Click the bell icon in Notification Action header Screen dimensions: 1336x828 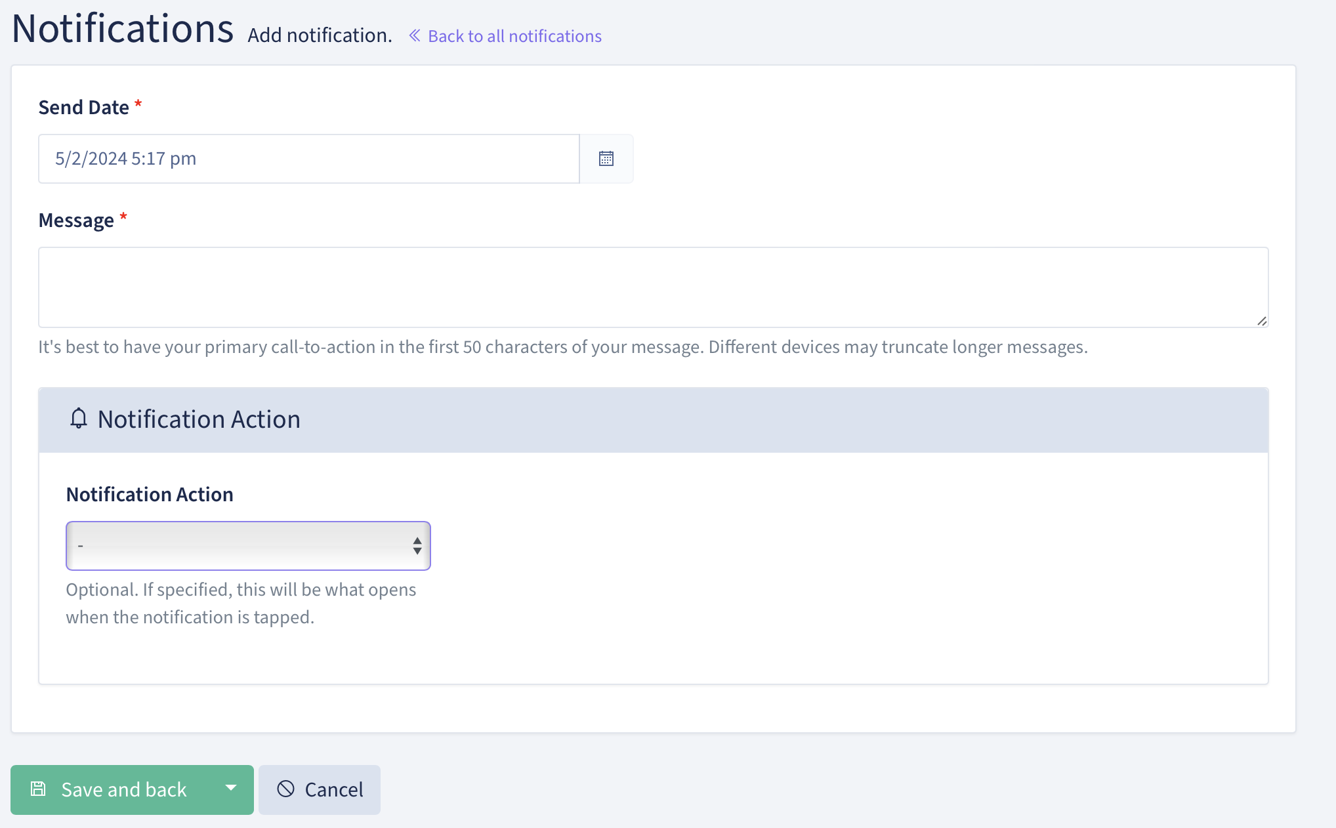tap(79, 419)
